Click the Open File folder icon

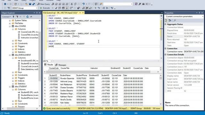(x=27, y=4)
